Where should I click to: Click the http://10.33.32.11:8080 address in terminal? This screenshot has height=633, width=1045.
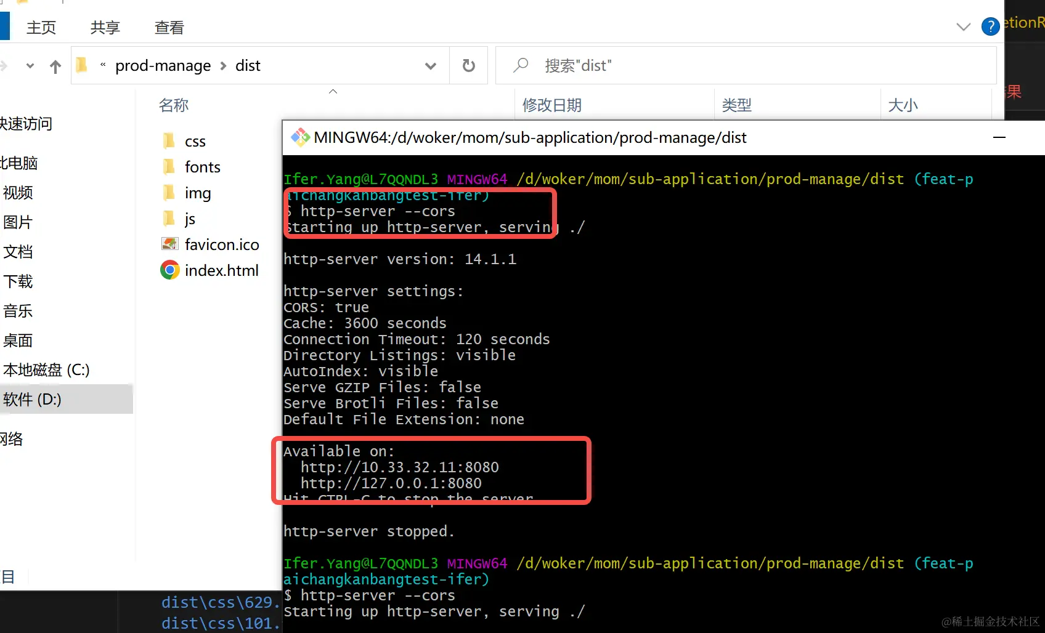(x=400, y=467)
